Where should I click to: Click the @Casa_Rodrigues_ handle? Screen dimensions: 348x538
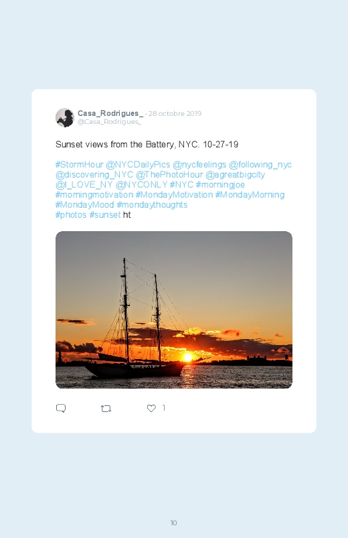point(109,122)
